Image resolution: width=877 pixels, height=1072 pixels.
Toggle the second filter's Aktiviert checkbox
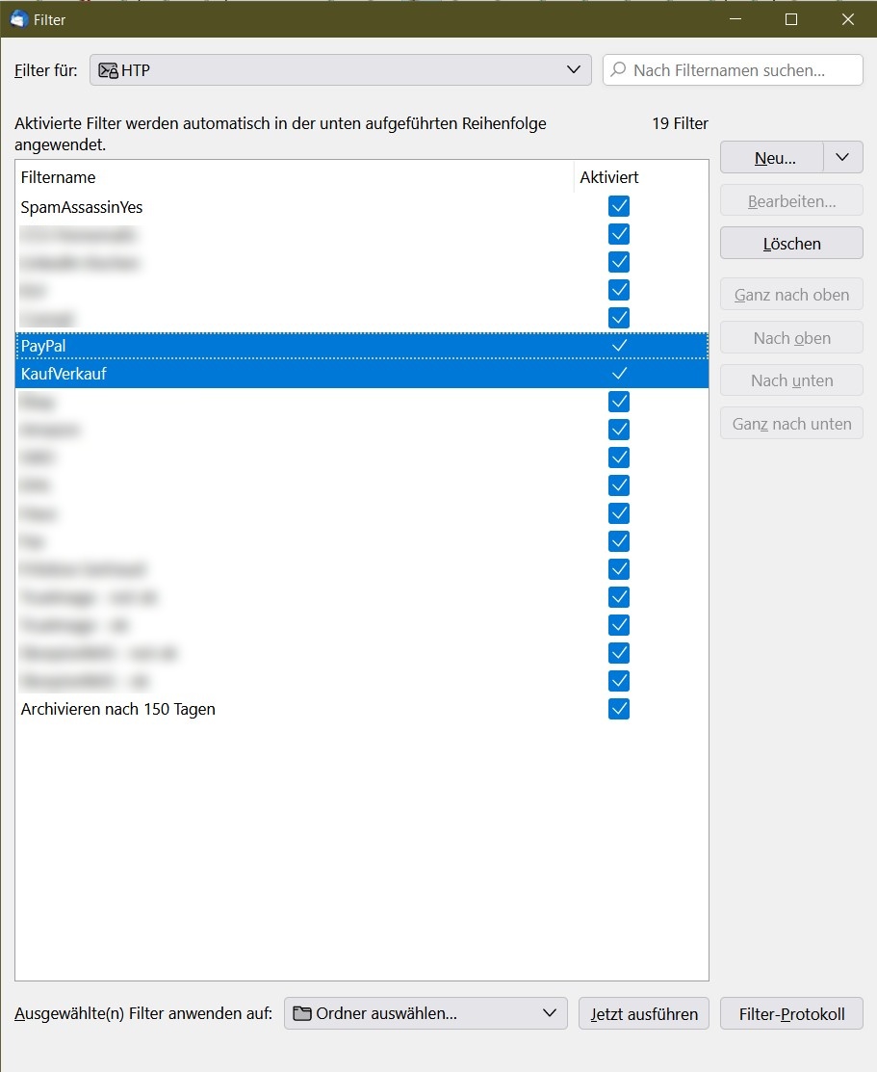(x=619, y=233)
